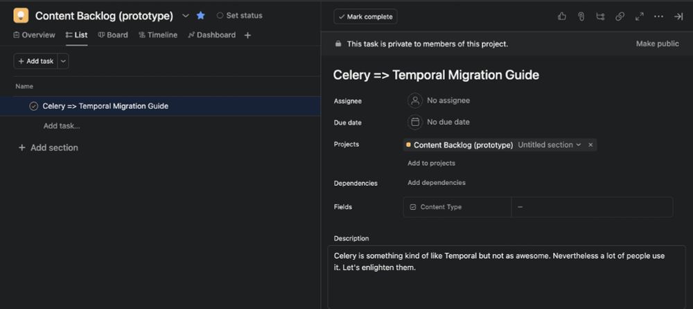Close the task details pane arrow

(678, 17)
